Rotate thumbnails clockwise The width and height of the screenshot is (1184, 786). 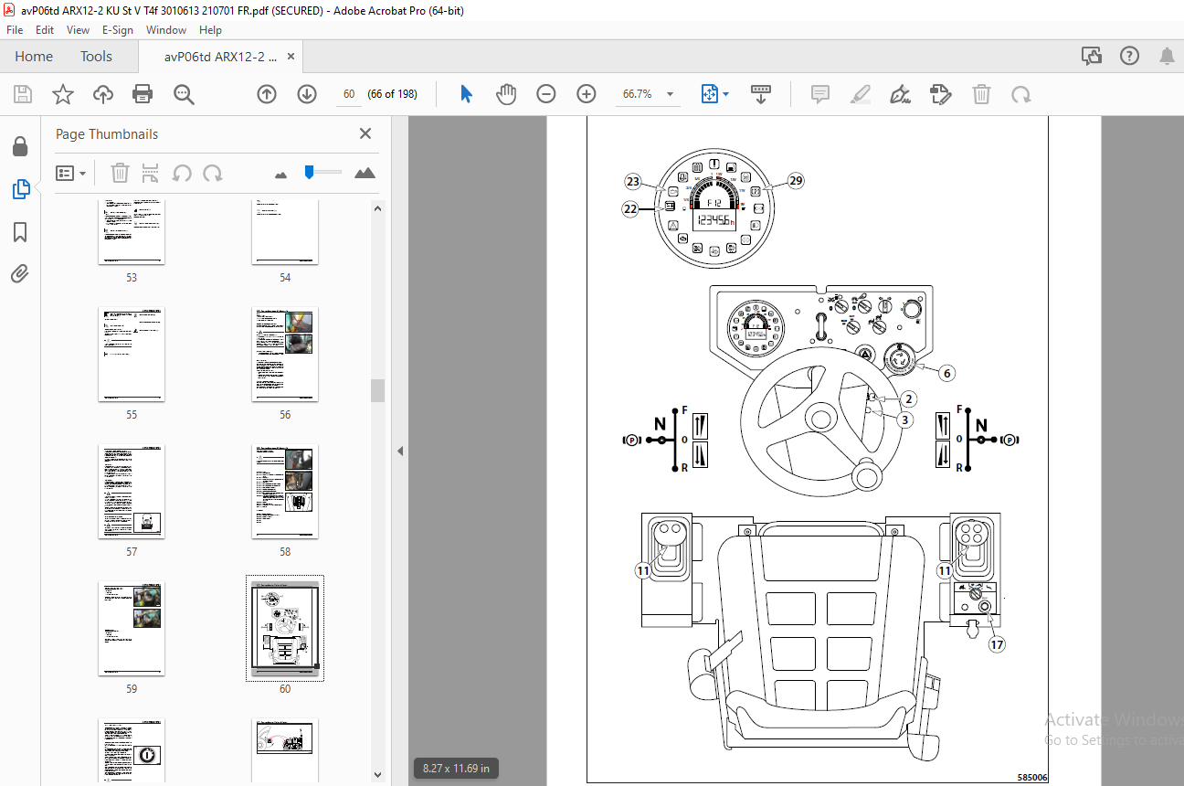(213, 173)
